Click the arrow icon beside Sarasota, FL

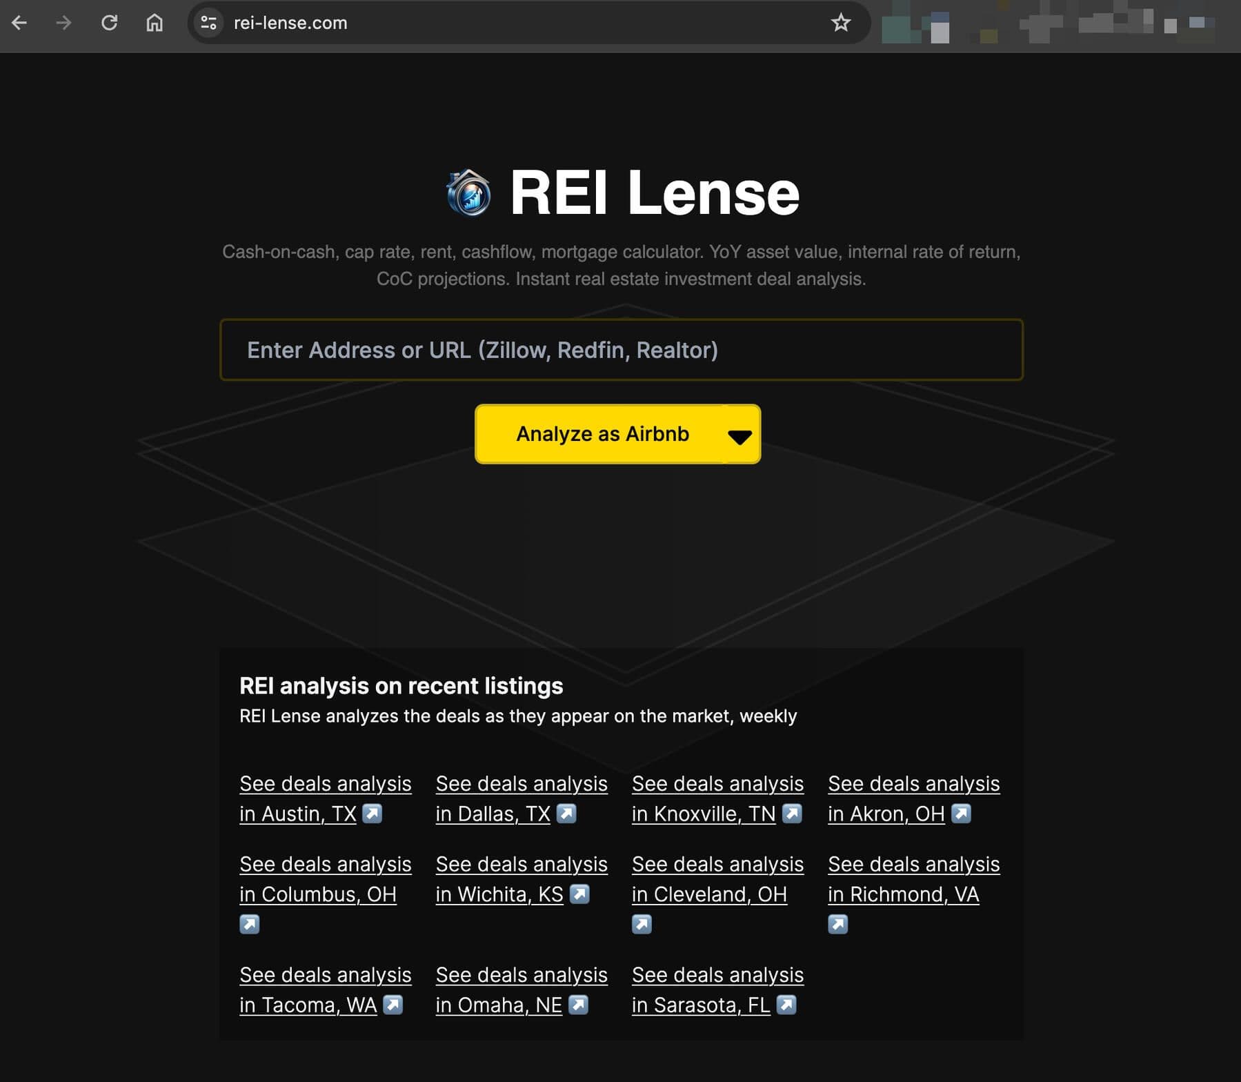tap(786, 1005)
